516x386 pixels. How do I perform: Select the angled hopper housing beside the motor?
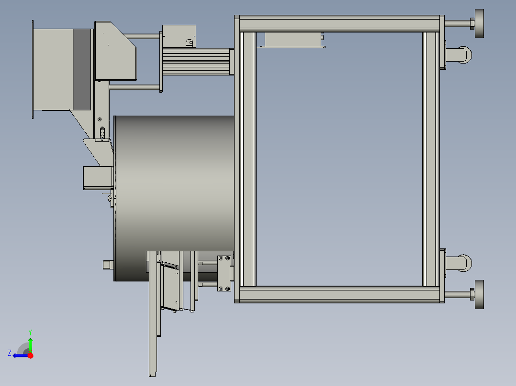115,51
